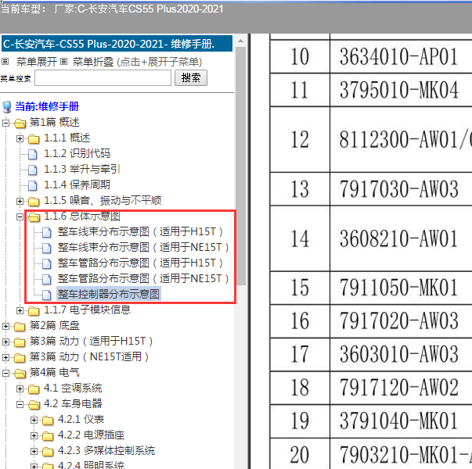Click page icon of 整车控制器分布示意图

pos(47,295)
